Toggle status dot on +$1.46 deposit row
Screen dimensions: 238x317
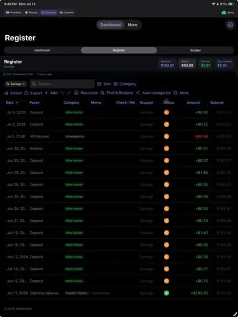click(167, 172)
